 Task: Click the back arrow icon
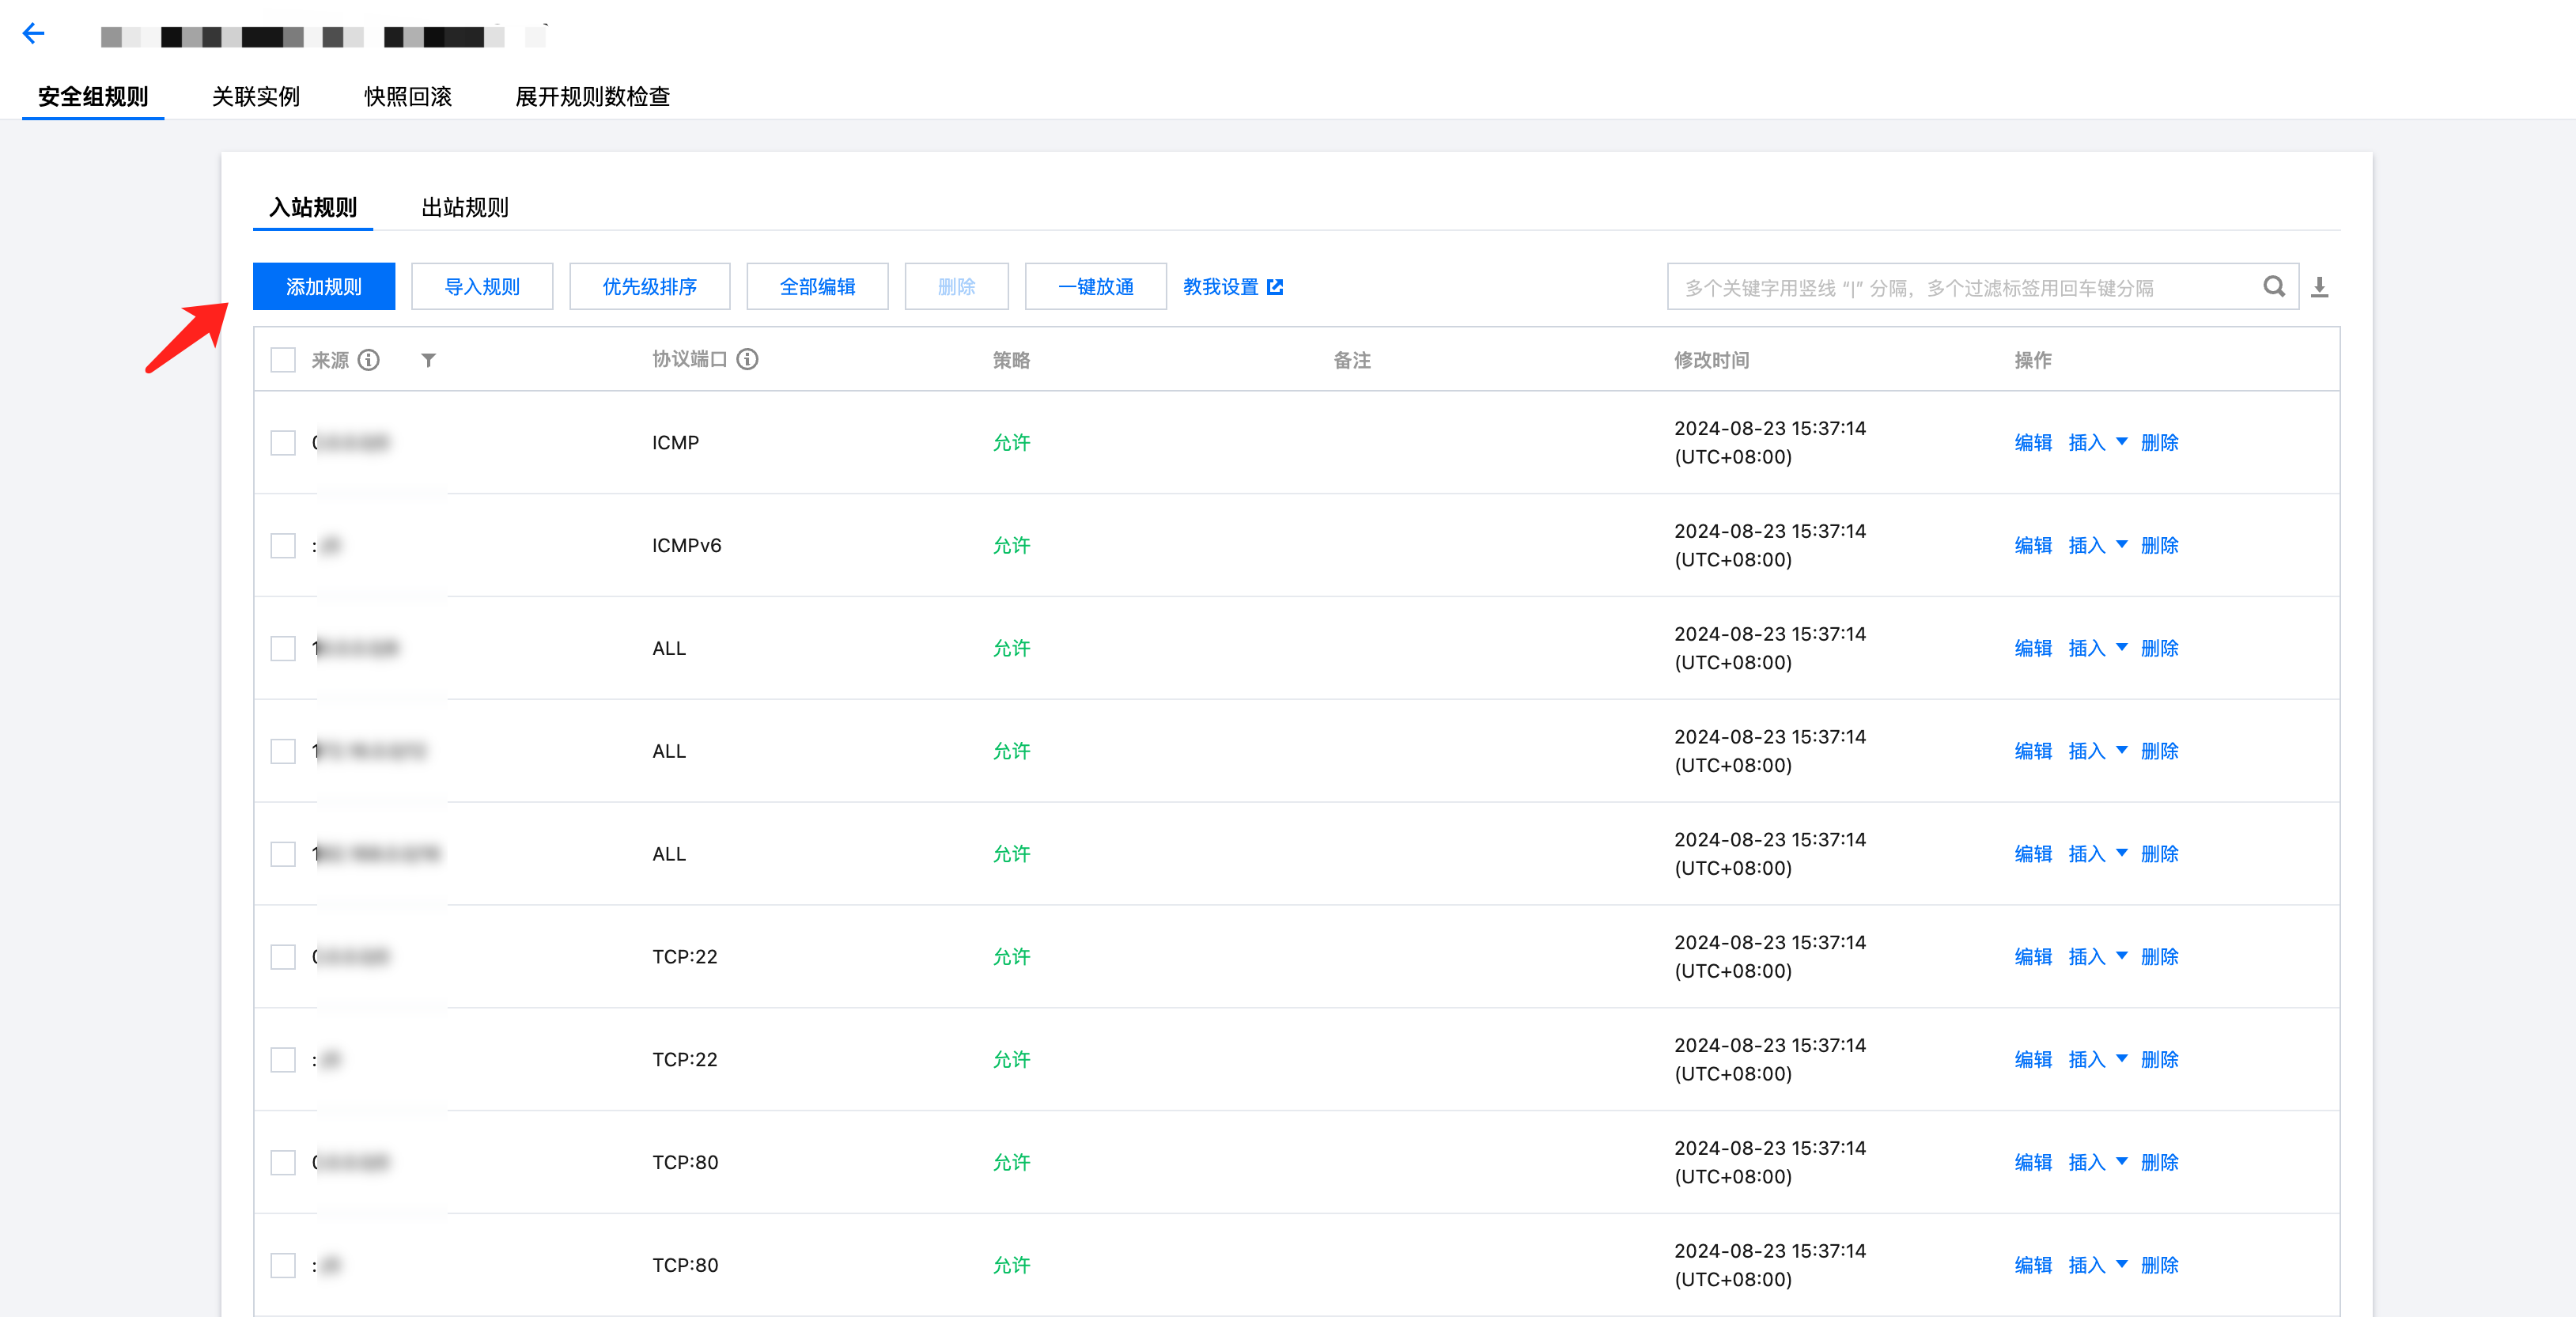coord(34,34)
